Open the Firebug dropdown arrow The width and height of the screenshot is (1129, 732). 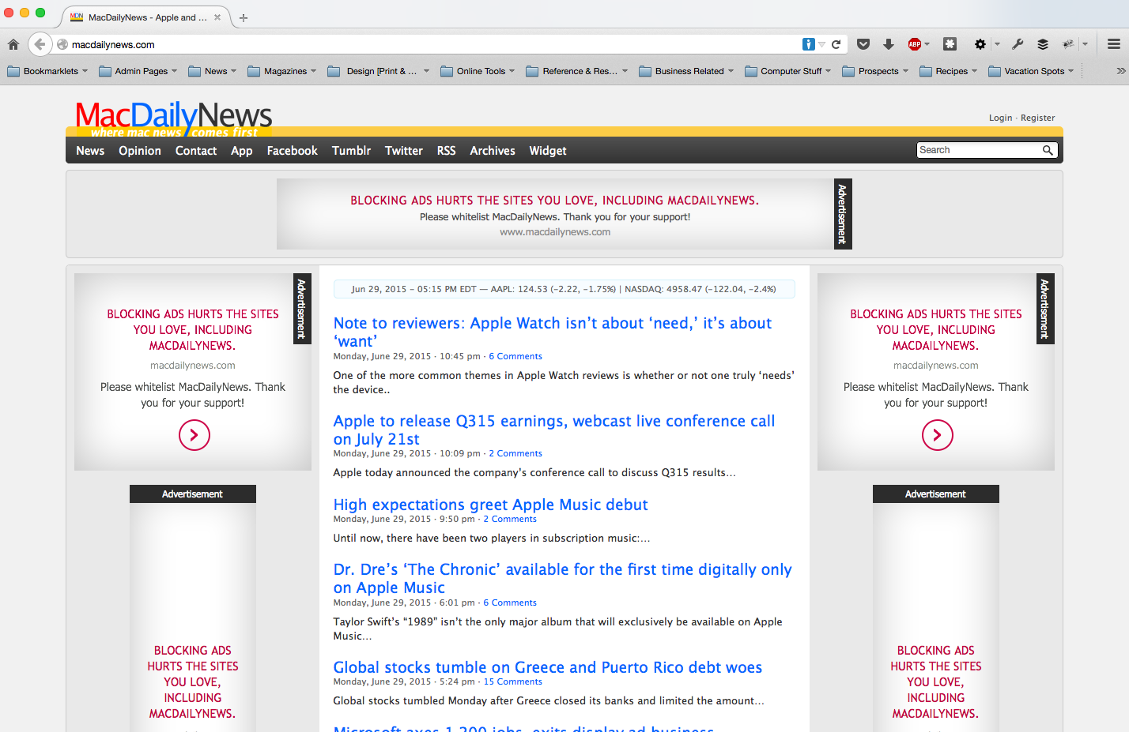tap(1086, 44)
